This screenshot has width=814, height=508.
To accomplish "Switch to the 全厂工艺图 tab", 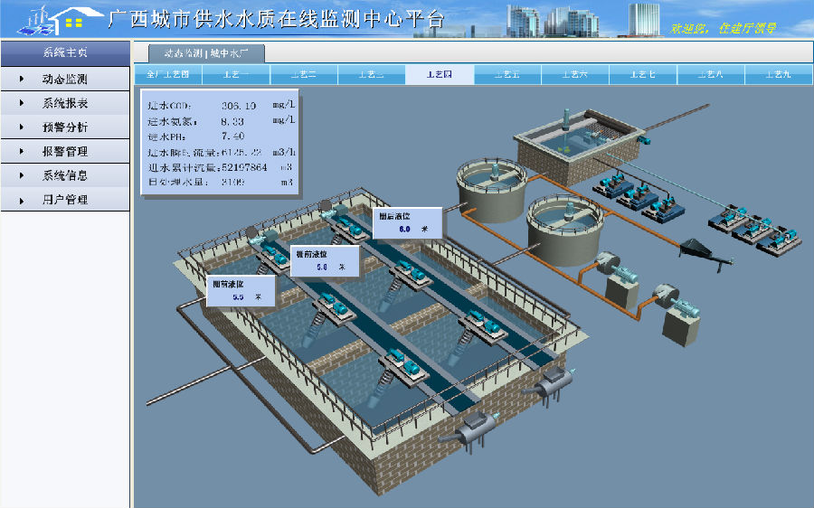I will [168, 74].
